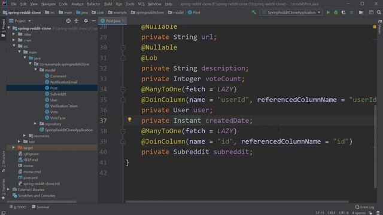Click CRLF line separator in status bar

coord(332,213)
